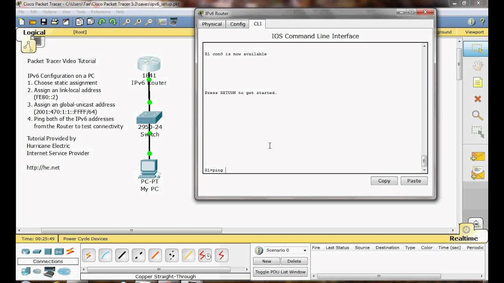Pick the orange Fiber cable

[x=155, y=255]
